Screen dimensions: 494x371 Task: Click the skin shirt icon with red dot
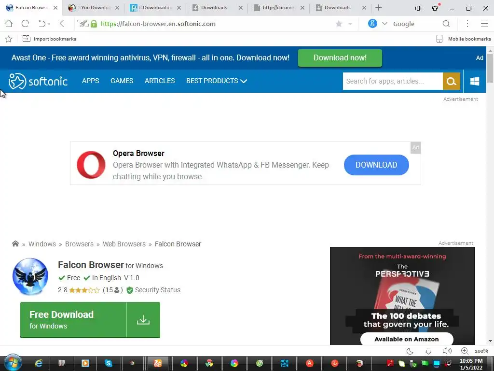pos(436,8)
